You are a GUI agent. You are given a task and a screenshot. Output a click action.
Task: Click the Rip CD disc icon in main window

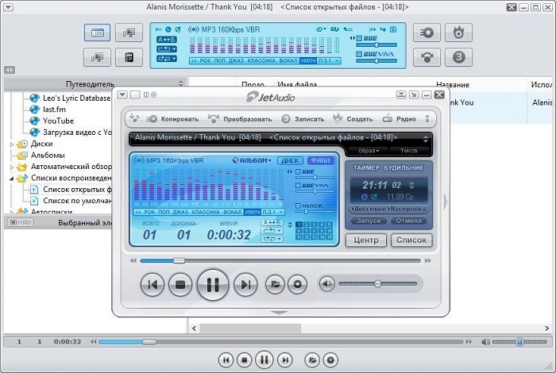pyautogui.click(x=427, y=33)
